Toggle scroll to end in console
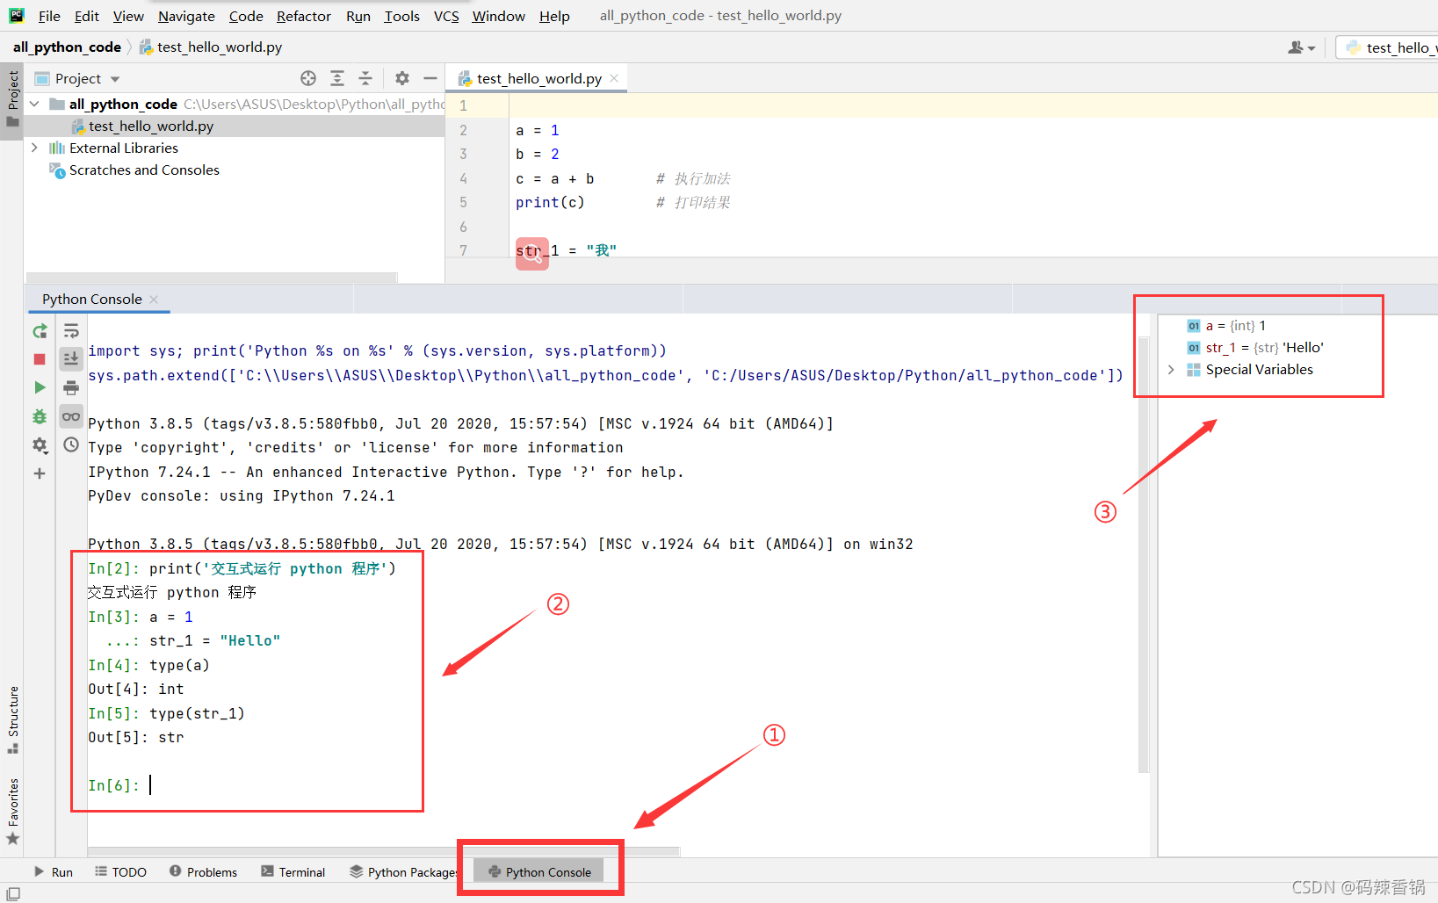The width and height of the screenshot is (1438, 903). pos(71,359)
